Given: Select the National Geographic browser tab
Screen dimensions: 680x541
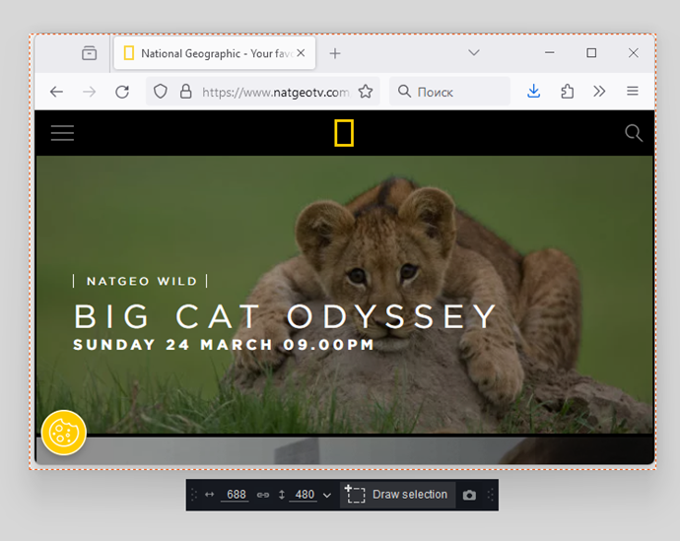Looking at the screenshot, I should pyautogui.click(x=215, y=53).
